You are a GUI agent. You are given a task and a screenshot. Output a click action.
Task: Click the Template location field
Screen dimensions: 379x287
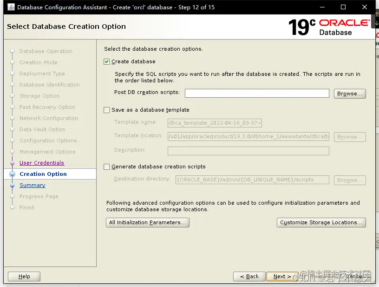(248, 136)
